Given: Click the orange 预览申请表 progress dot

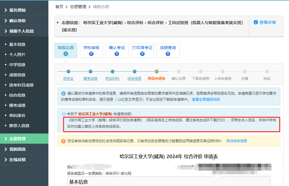Looking at the screenshot, I should pos(157,71).
